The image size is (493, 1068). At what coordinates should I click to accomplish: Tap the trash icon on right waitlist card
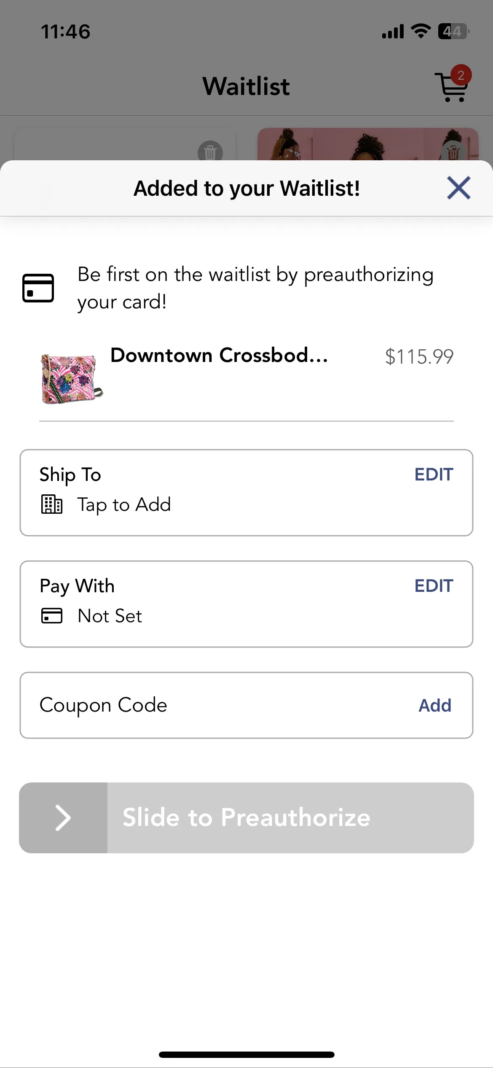[x=453, y=152]
